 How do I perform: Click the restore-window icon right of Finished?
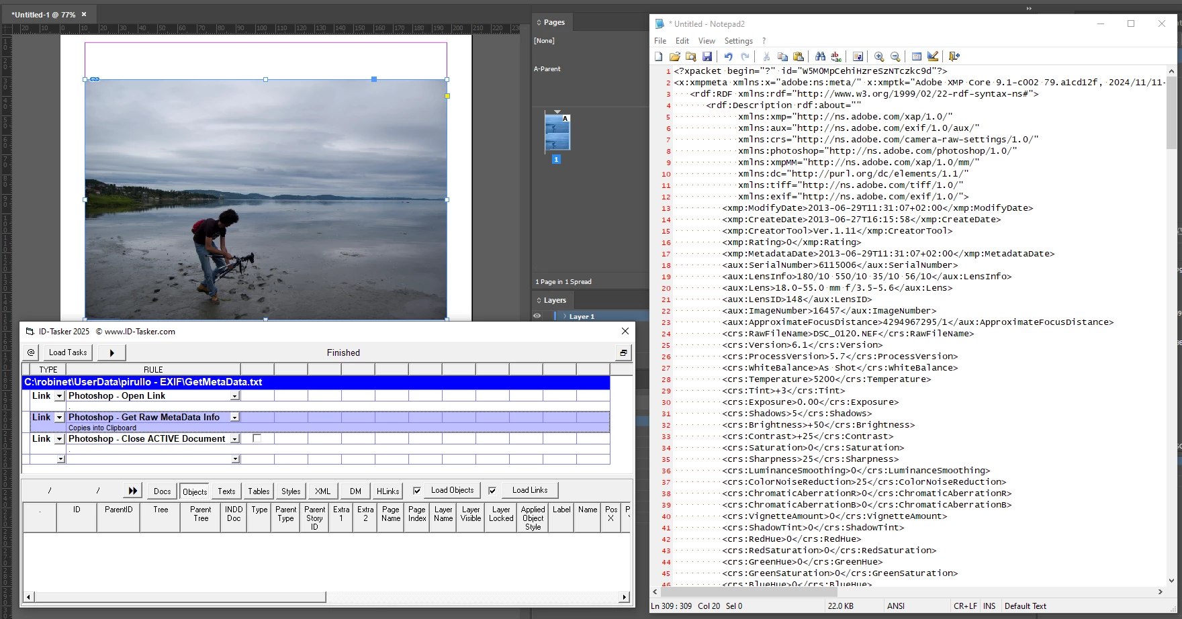point(623,352)
